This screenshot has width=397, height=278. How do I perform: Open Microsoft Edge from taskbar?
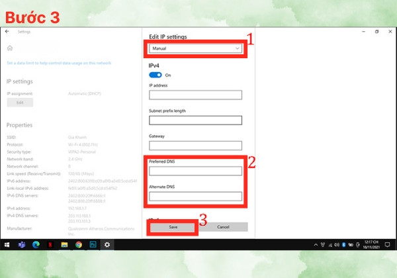[x=36, y=245]
